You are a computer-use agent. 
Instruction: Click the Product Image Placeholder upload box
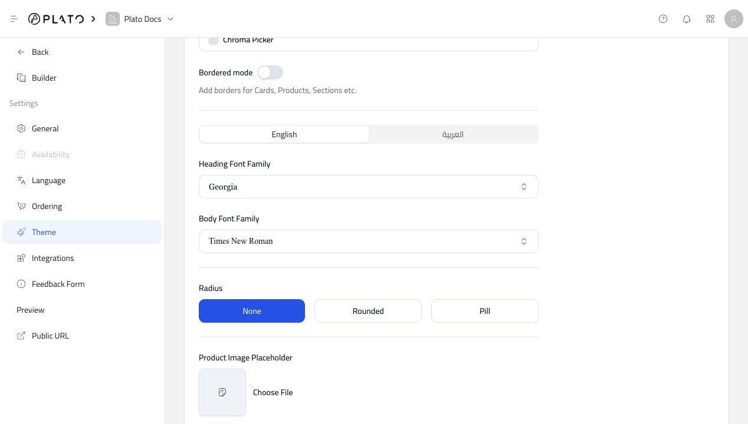(x=222, y=392)
